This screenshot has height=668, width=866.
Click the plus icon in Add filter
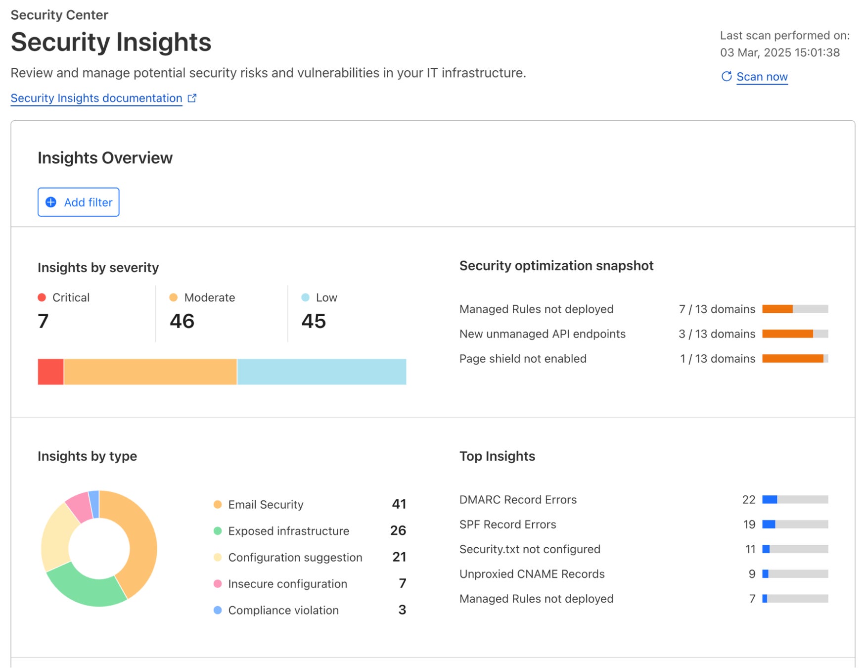click(51, 202)
